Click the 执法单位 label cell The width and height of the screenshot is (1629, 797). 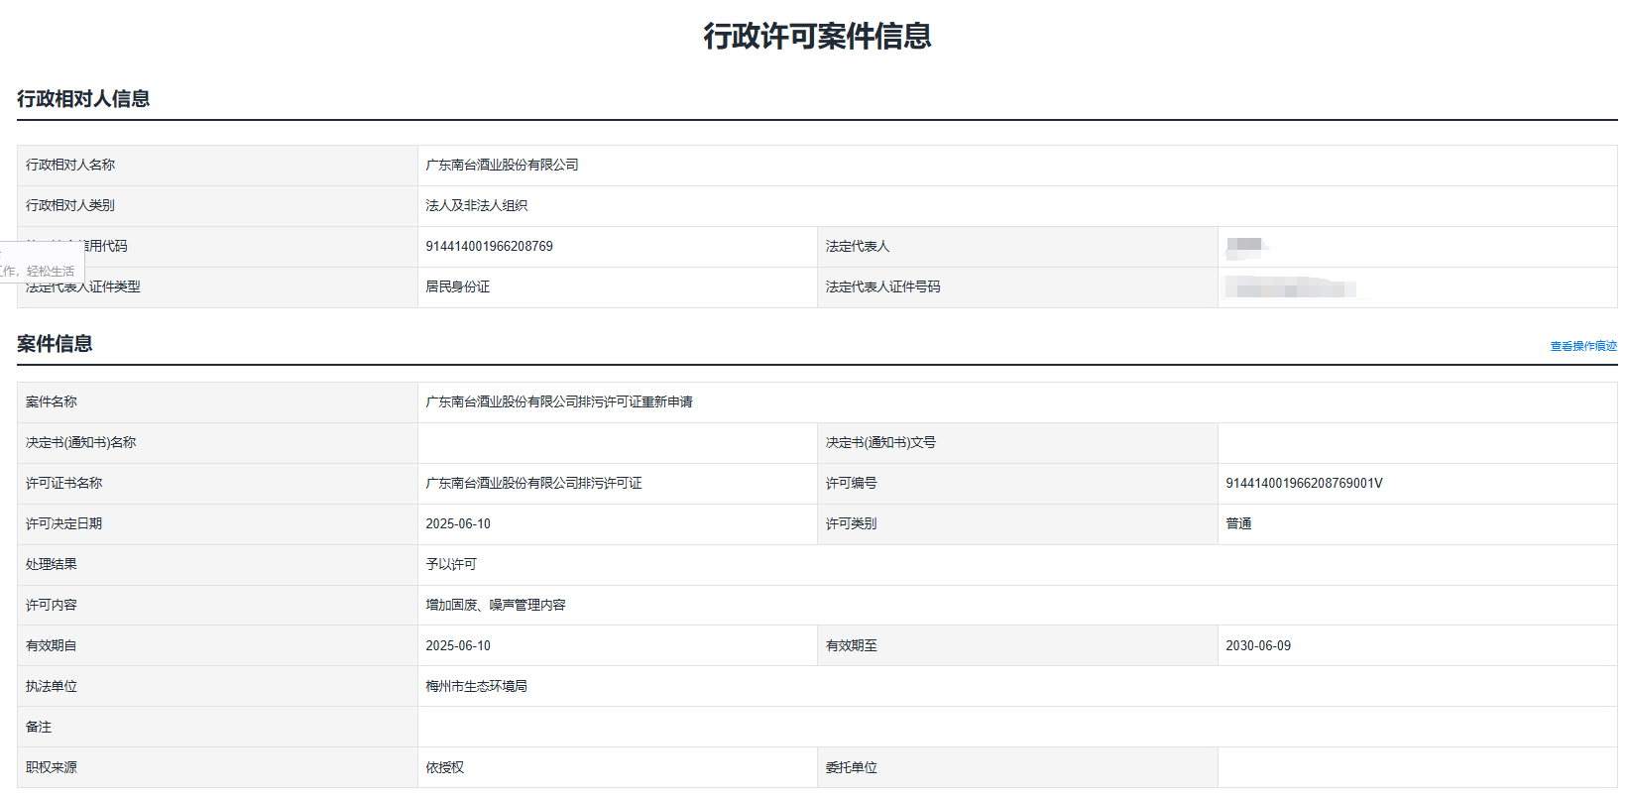[217, 686]
